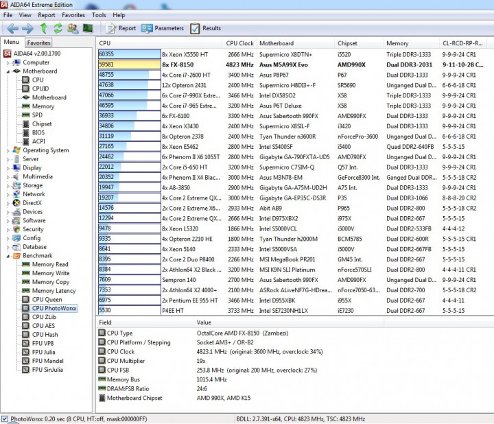
Task: Select the CPU Hash benchmark
Action: (x=45, y=335)
